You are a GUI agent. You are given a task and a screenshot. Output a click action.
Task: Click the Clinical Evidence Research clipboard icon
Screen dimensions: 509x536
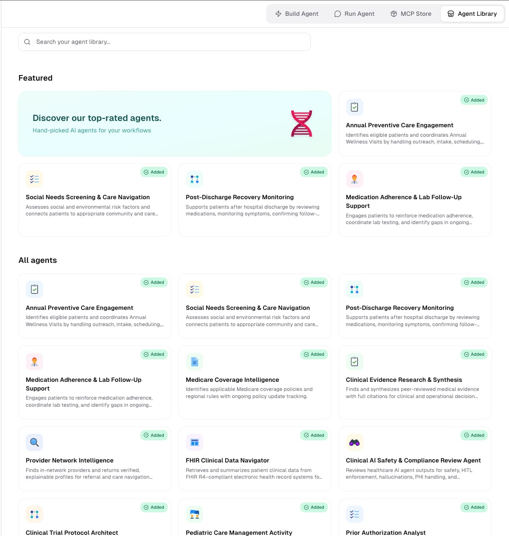pyautogui.click(x=354, y=362)
